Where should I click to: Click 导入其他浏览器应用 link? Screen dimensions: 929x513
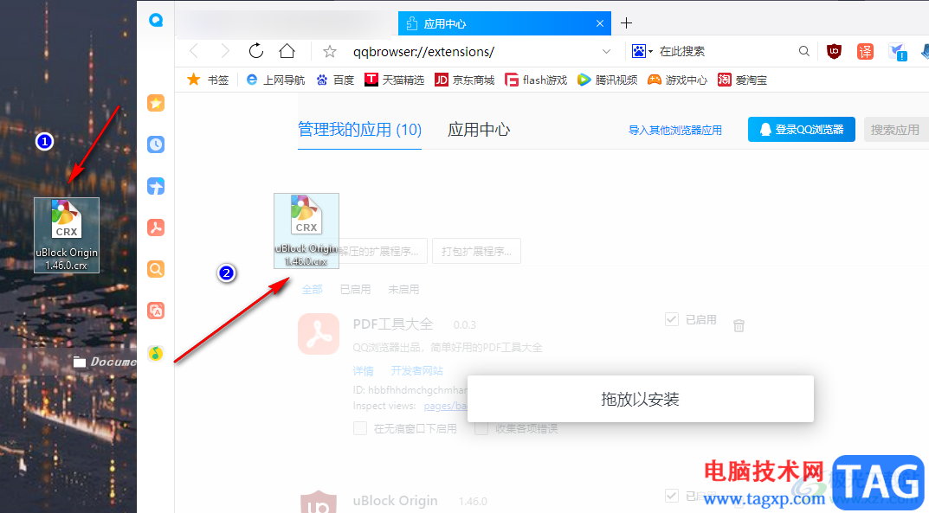pyautogui.click(x=674, y=130)
